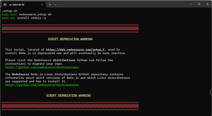The height and width of the screenshot is (116, 212).
Task: Click the upper SCRIPT DEPRECATION WARNING heading
Action: point(70,39)
